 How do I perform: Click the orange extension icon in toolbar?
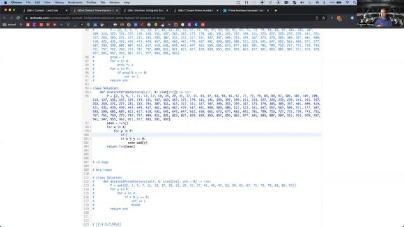click(x=340, y=18)
